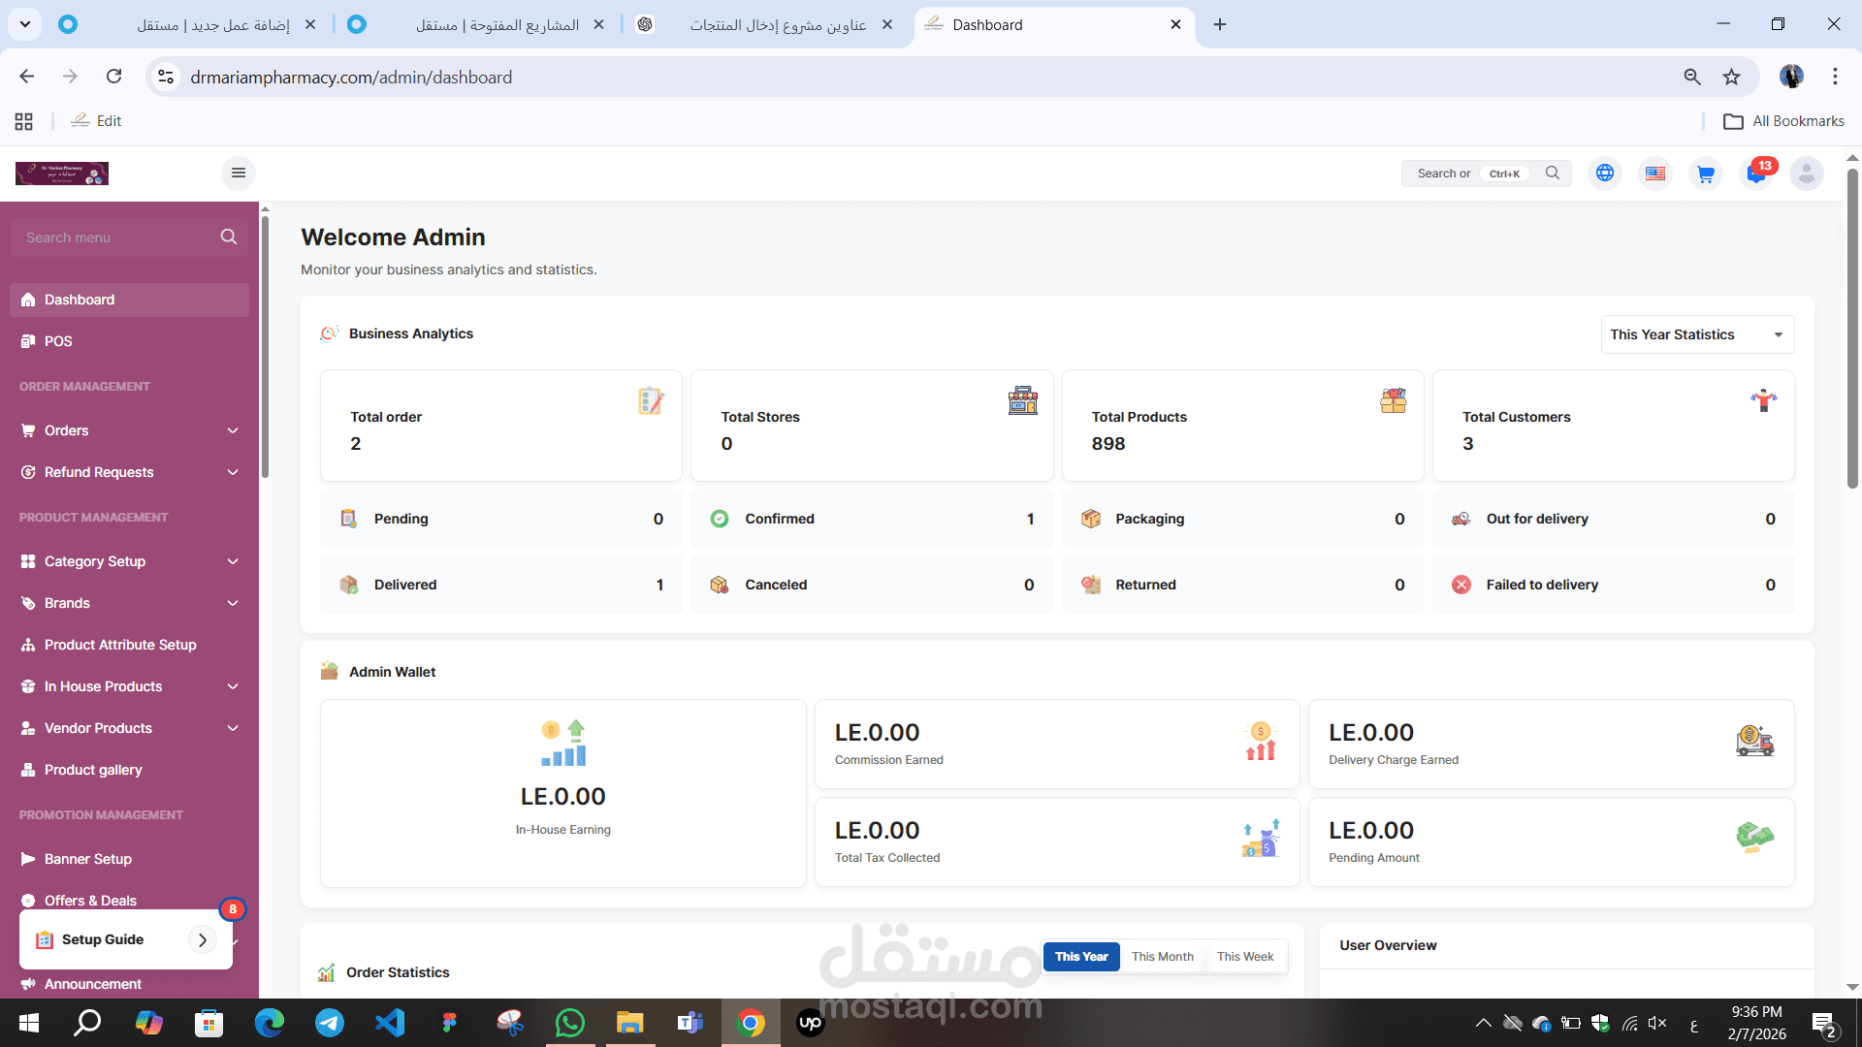
Task: Switch statistics to This Week
Action: pyautogui.click(x=1244, y=956)
